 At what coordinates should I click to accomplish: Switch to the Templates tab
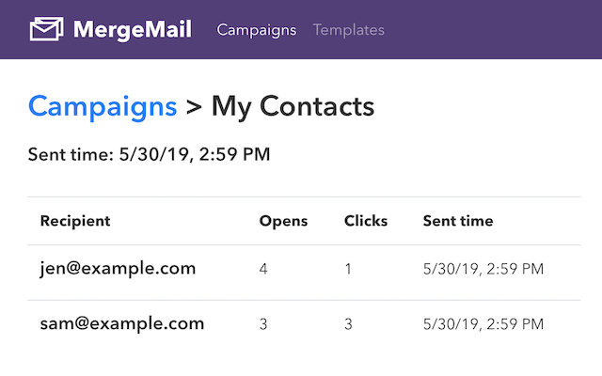point(348,30)
